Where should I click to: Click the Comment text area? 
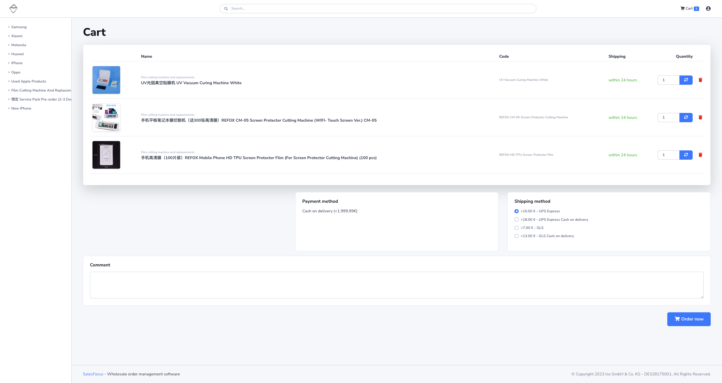(397, 285)
